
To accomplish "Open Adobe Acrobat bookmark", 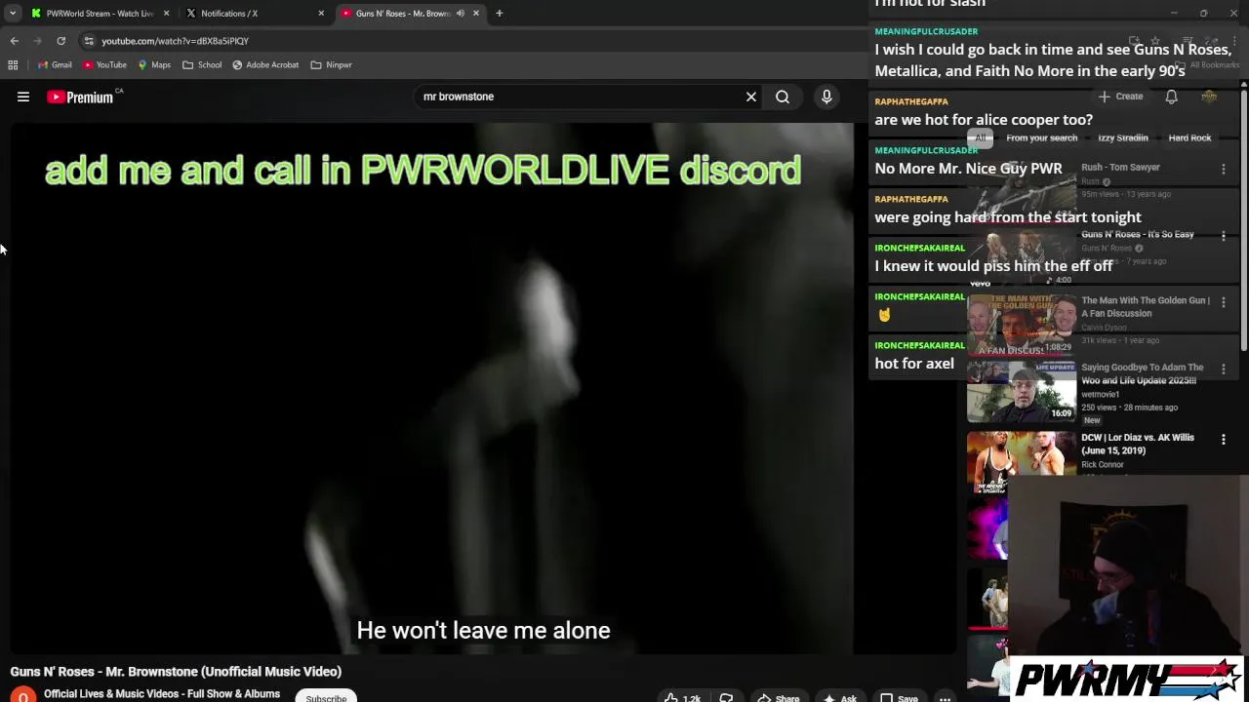I will coord(265,65).
